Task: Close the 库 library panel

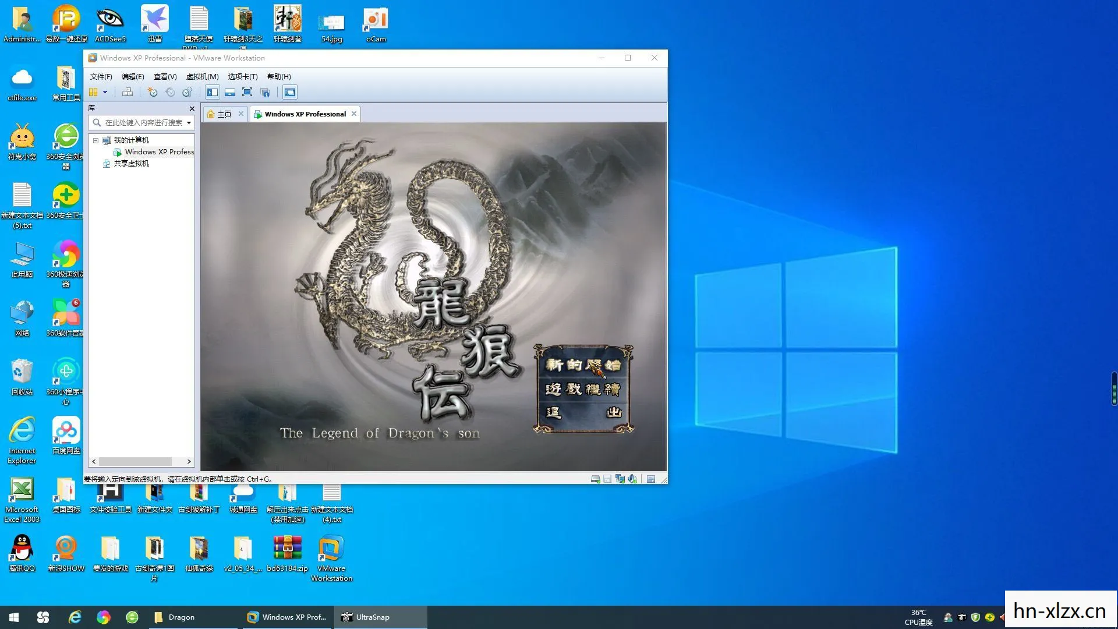Action: click(x=192, y=108)
